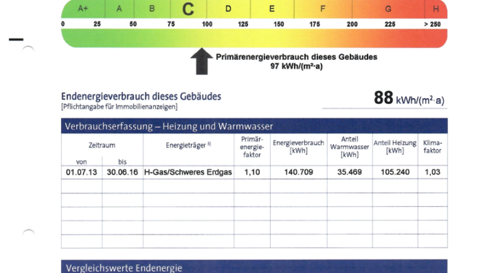Click the Vergleichswerte Endenergie section header
This screenshot has height=273, width=485.
(124, 268)
